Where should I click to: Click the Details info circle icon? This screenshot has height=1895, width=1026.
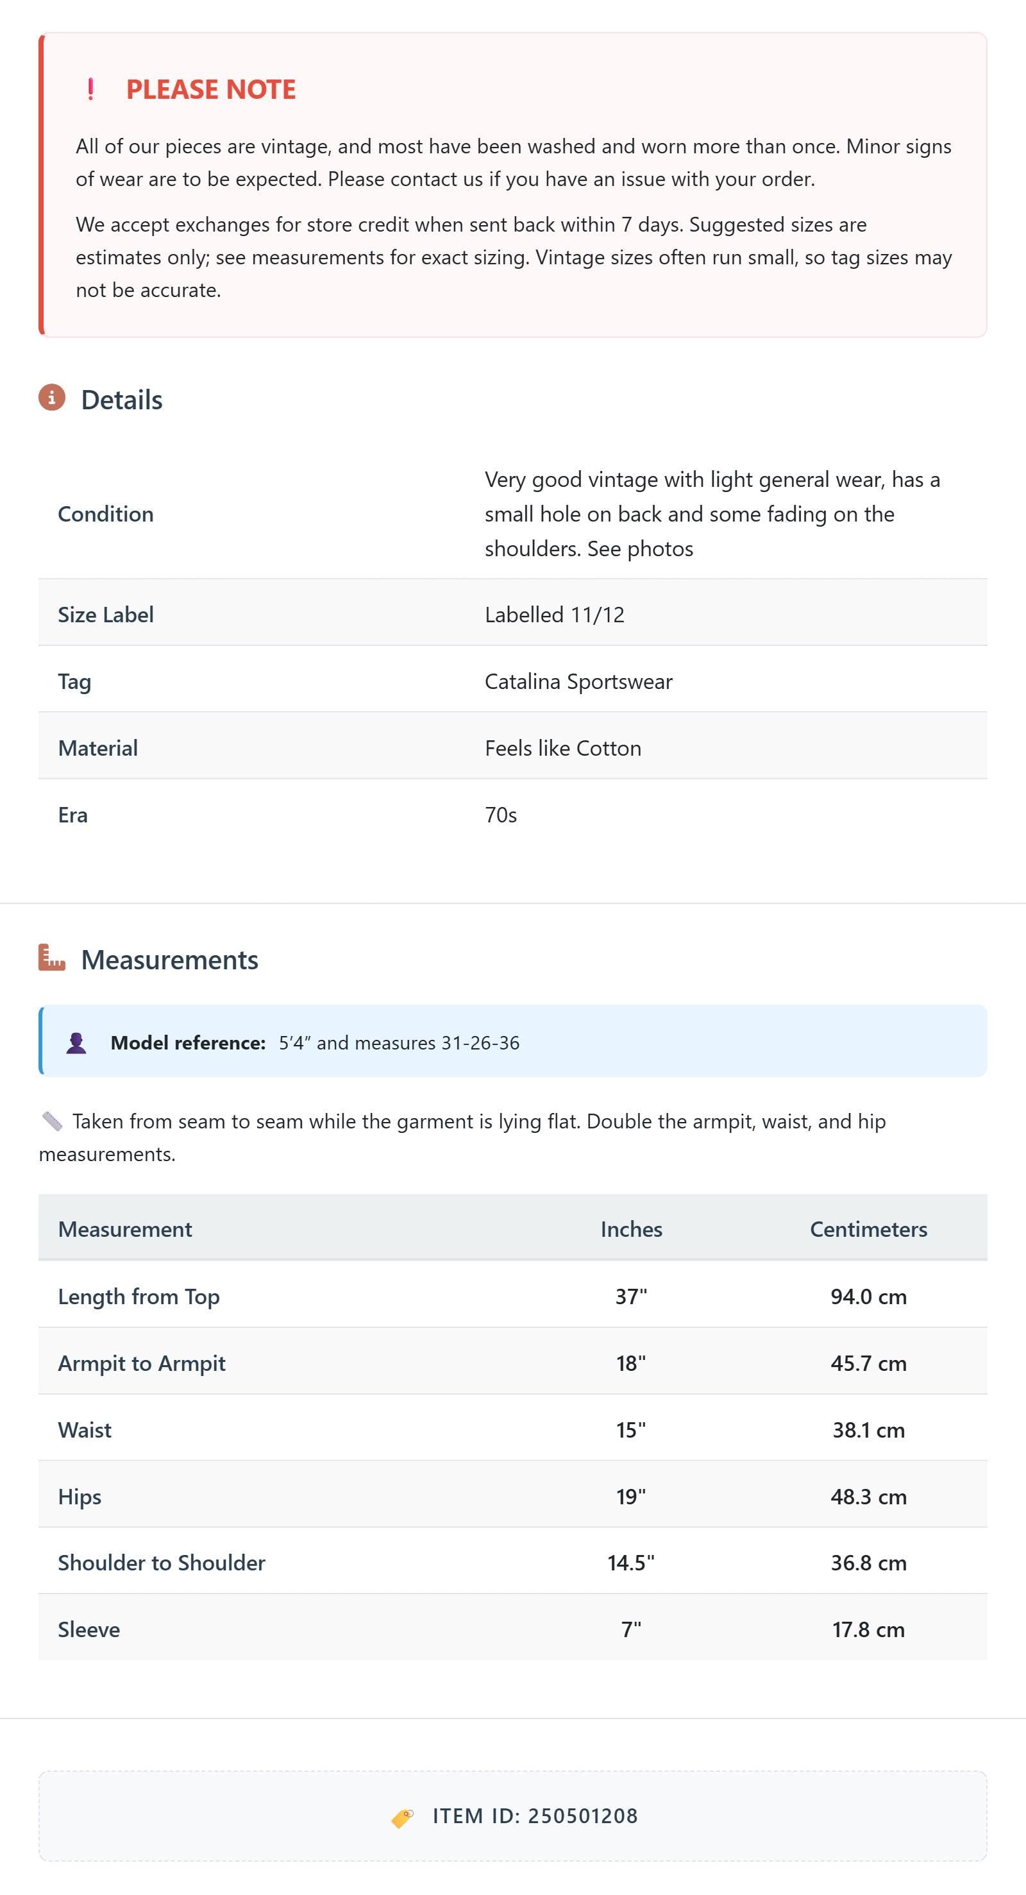tap(52, 398)
